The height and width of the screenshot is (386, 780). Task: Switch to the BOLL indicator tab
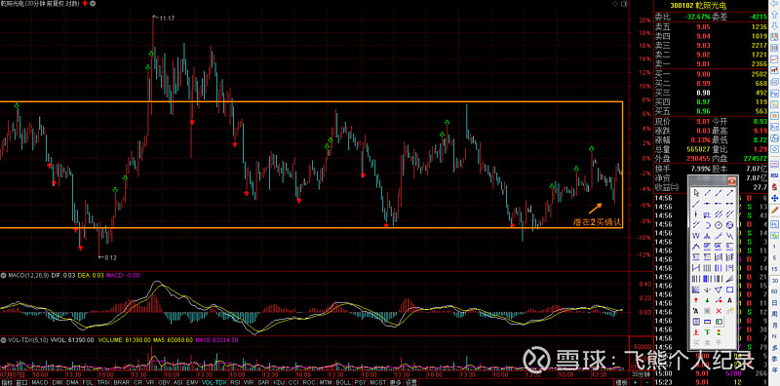tap(343, 382)
